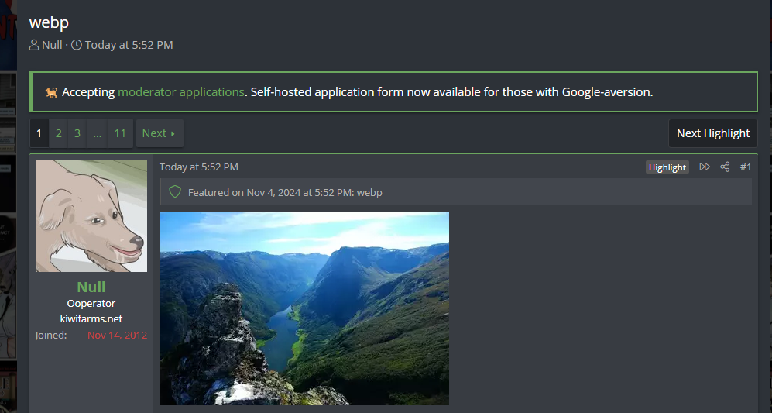Open the fjord landscape image

click(x=304, y=308)
